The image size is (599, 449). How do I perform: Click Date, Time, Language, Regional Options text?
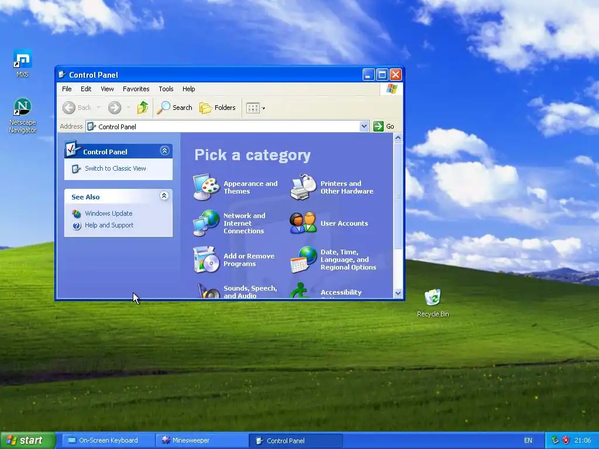[x=349, y=260]
